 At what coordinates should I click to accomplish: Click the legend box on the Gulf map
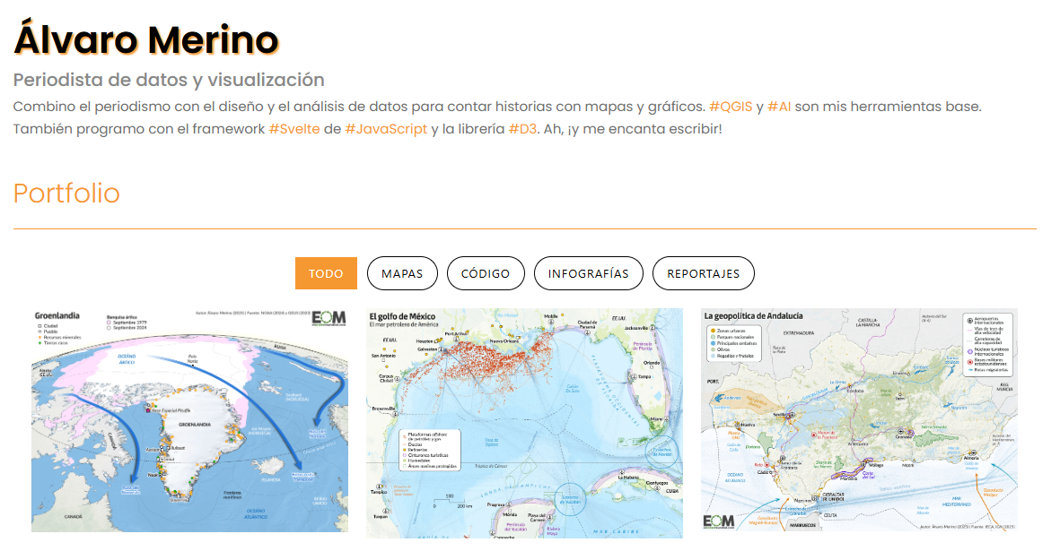click(x=430, y=448)
